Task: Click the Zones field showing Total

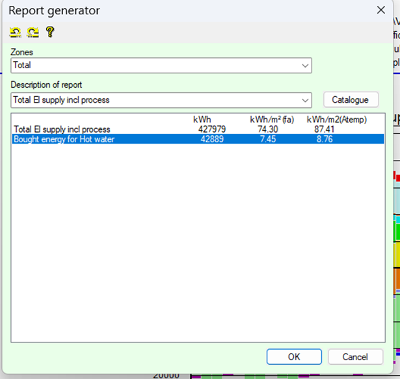Action: [155, 66]
